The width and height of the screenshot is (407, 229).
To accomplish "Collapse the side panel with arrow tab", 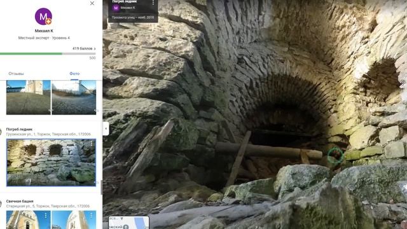I will 106,128.
